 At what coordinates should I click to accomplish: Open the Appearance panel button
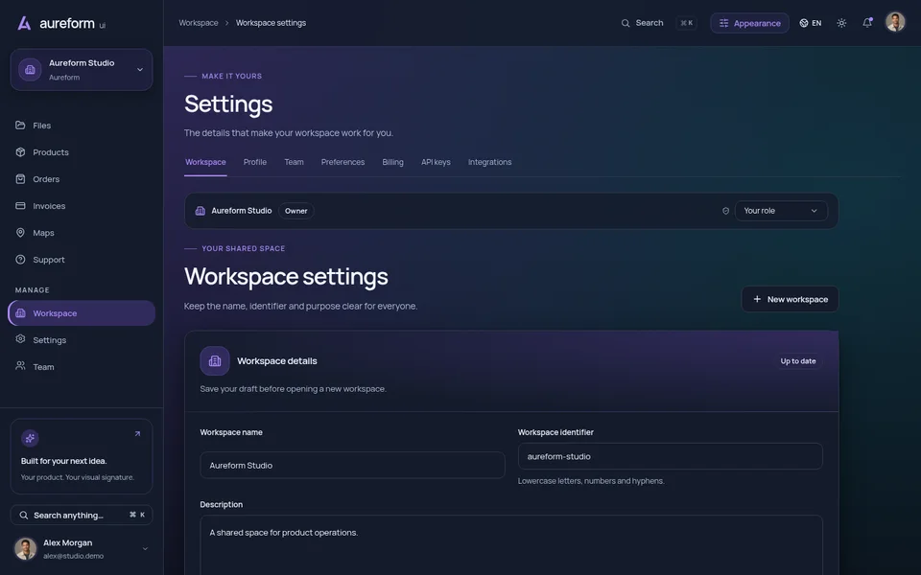tap(749, 23)
